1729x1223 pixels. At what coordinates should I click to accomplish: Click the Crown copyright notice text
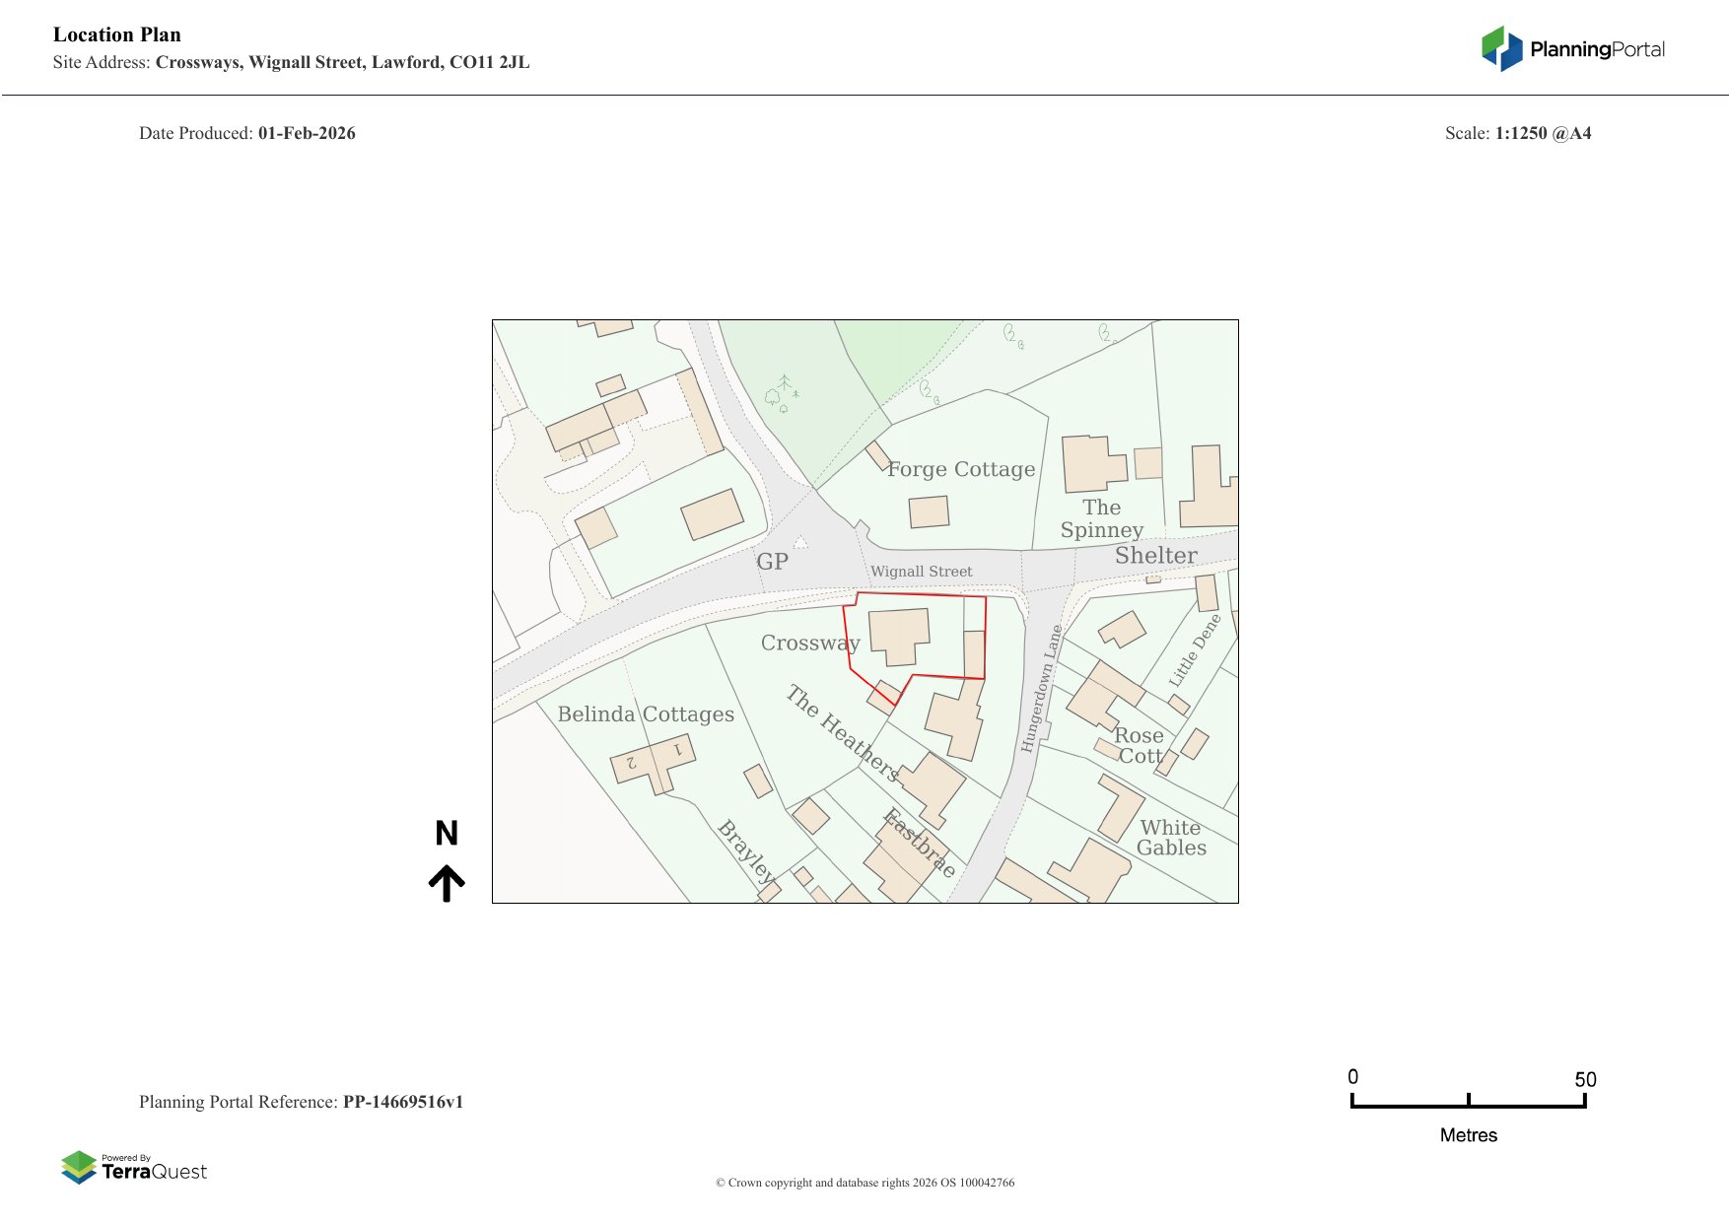click(864, 1183)
